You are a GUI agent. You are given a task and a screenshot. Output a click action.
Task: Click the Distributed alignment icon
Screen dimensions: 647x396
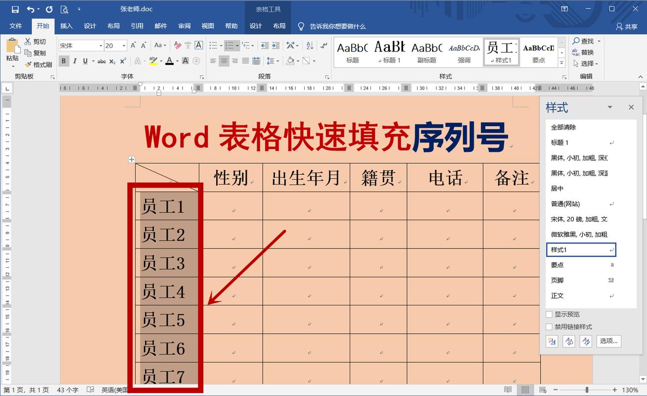point(256,61)
